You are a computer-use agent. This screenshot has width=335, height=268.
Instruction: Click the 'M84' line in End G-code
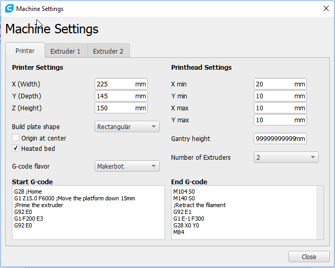pyautogui.click(x=178, y=232)
